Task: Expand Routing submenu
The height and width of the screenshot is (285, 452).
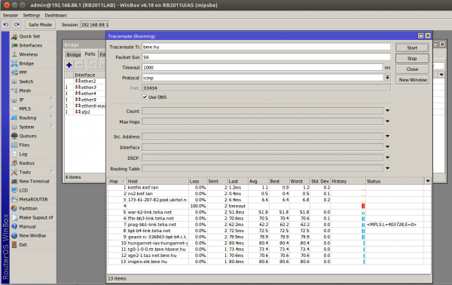Action: click(51, 118)
